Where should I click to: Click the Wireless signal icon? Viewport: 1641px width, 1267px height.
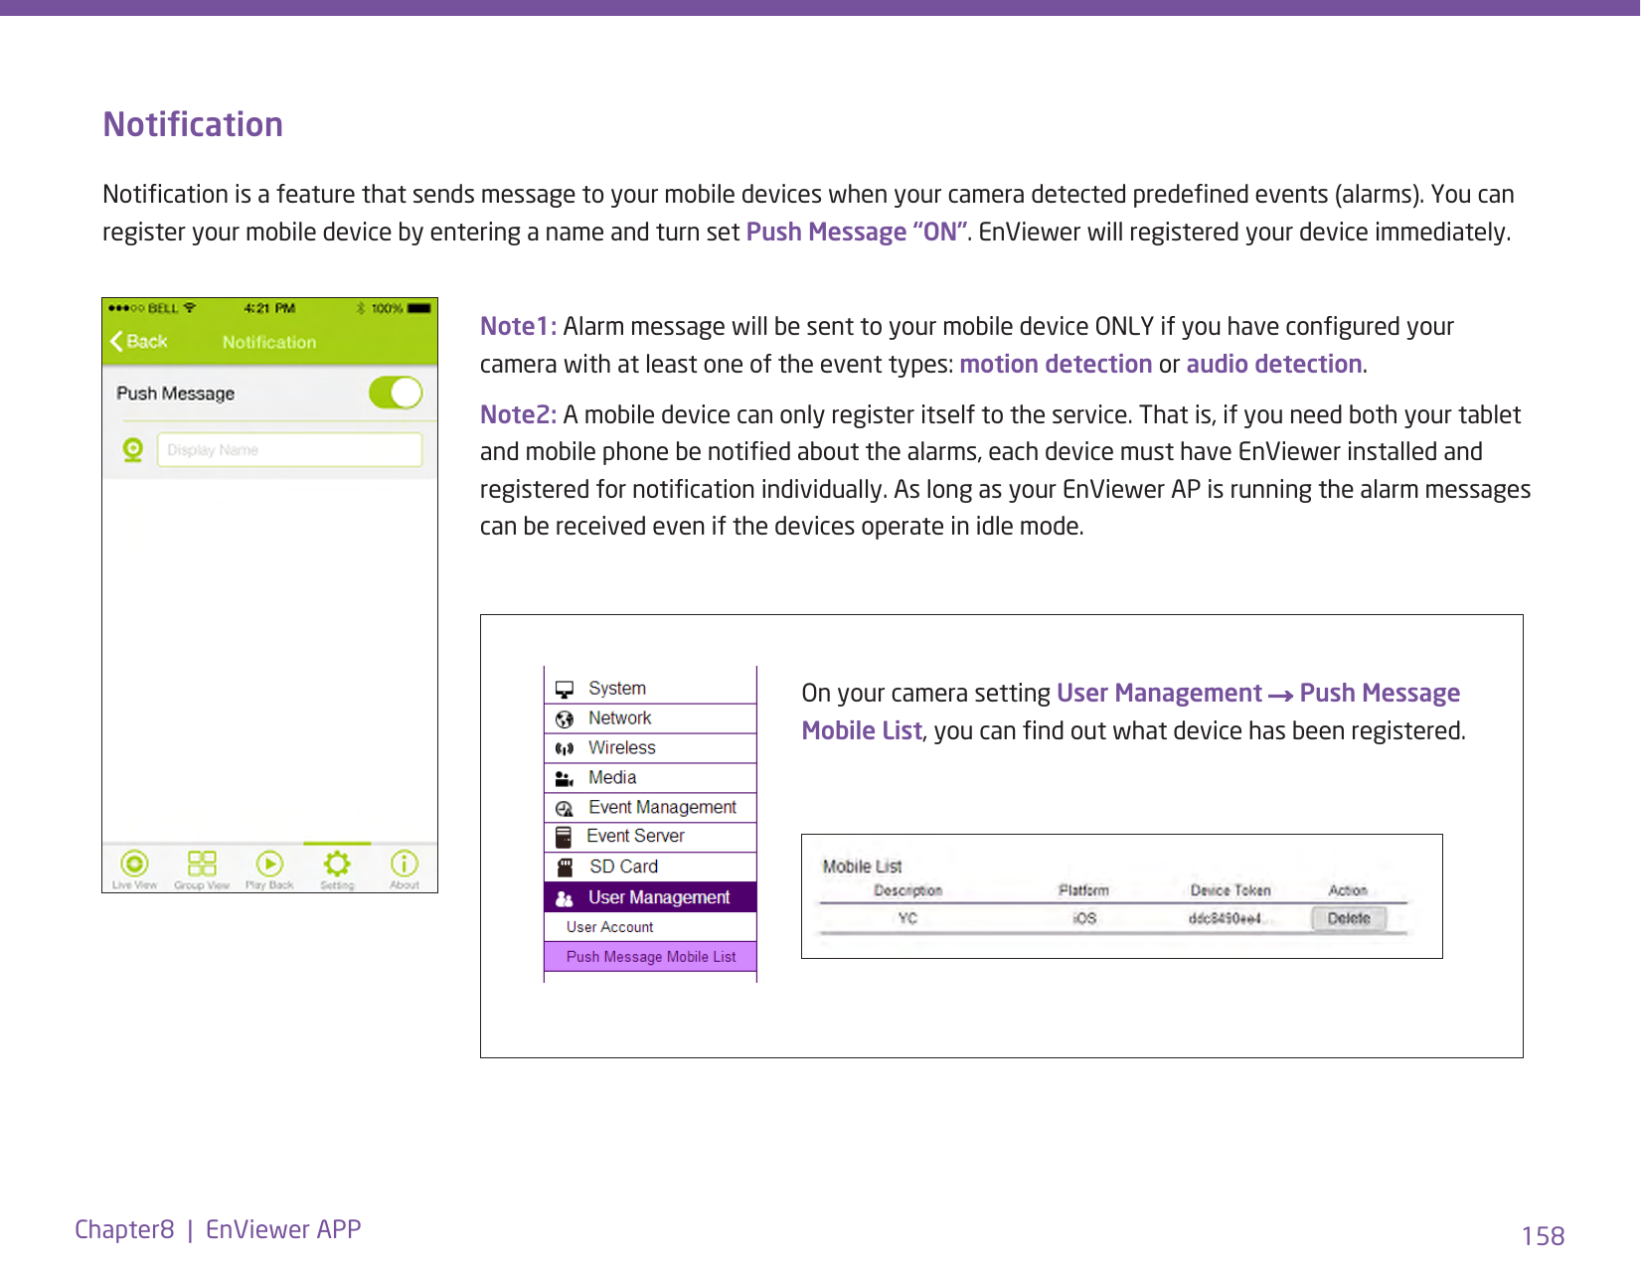point(565,749)
